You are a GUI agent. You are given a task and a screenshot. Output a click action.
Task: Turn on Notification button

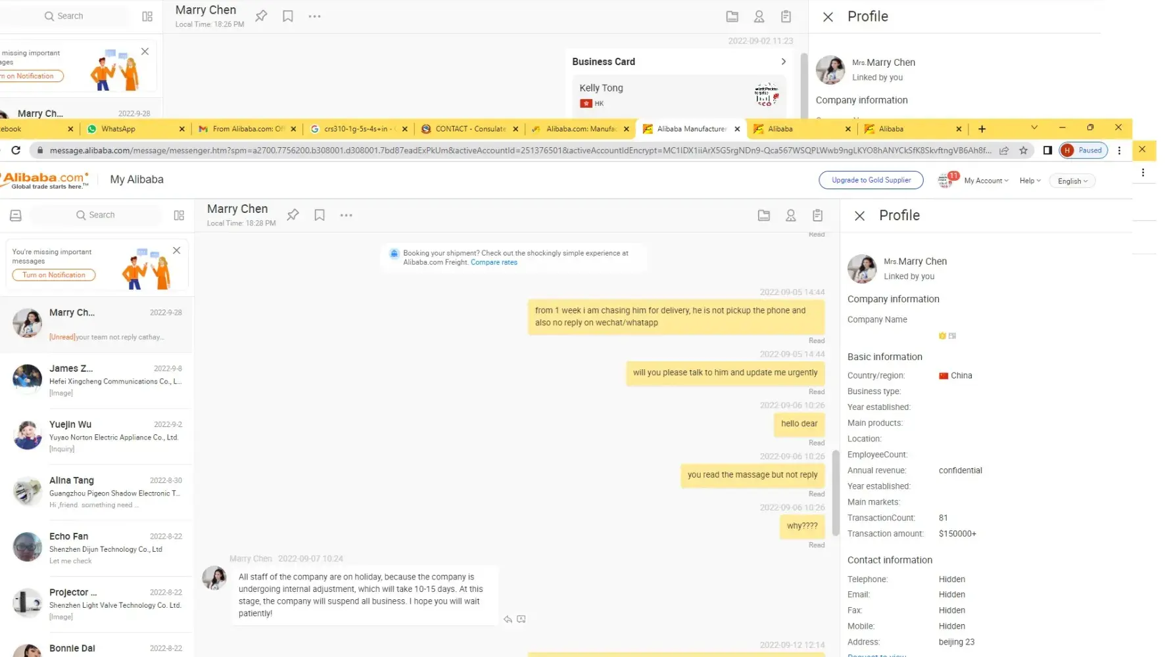tap(54, 275)
